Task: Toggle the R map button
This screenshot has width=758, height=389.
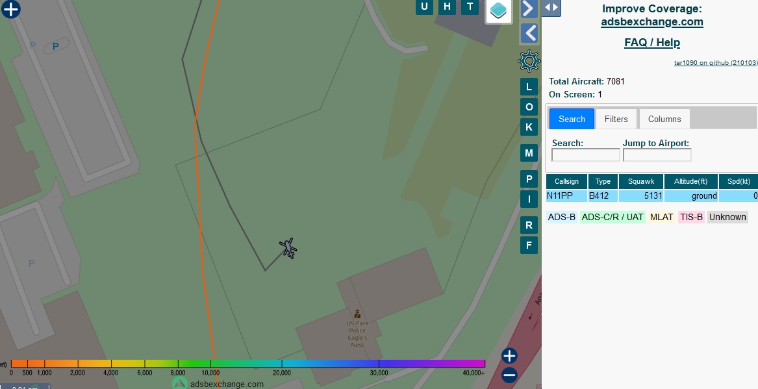Action: point(529,225)
